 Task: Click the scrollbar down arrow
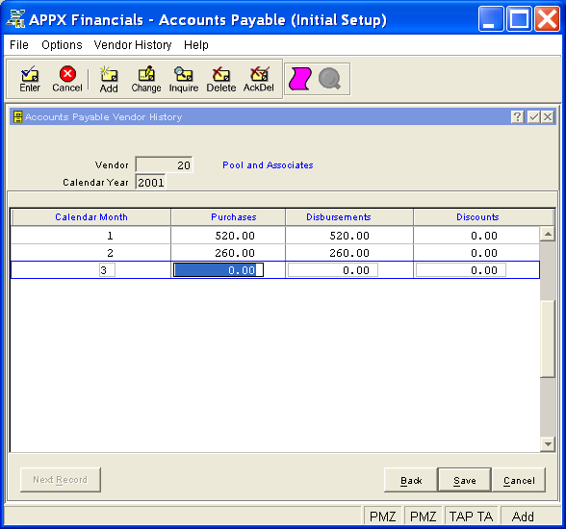tap(548, 444)
